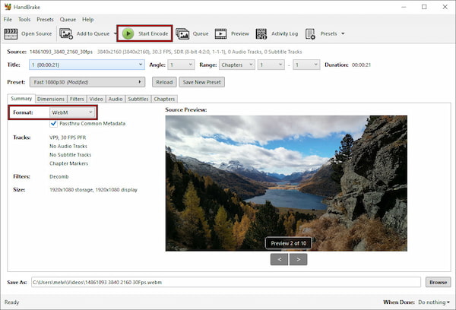Expand the end chapter dropdown

tap(306, 65)
